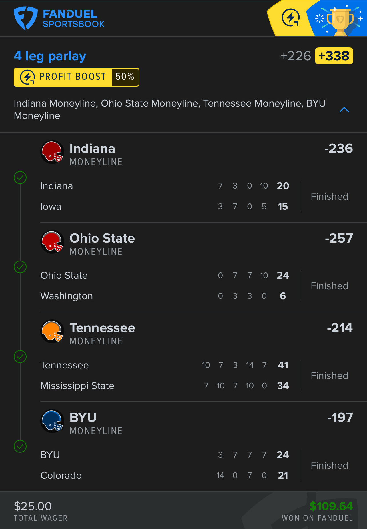Click the Indiana red helmet icon
The image size is (367, 529).
point(52,152)
